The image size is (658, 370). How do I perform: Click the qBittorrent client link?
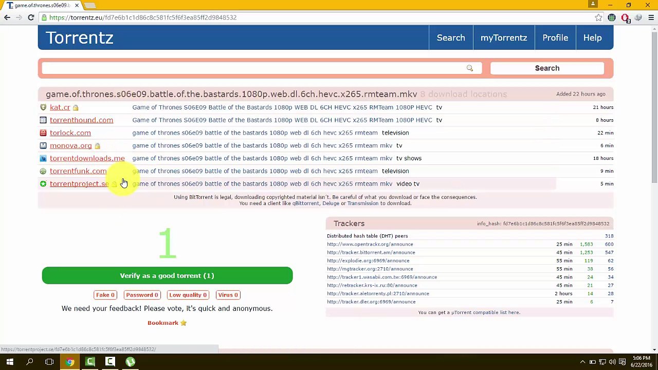pyautogui.click(x=305, y=203)
